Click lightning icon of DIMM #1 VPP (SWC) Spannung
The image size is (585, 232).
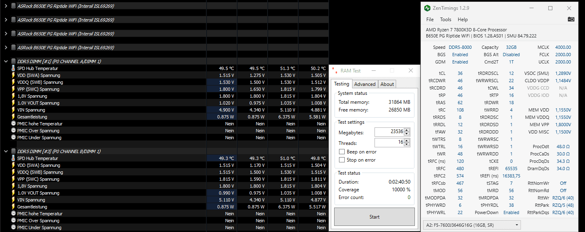click(13, 89)
